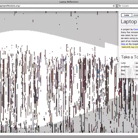Click the 'Laptop Reflections' window title

tap(69, 2)
